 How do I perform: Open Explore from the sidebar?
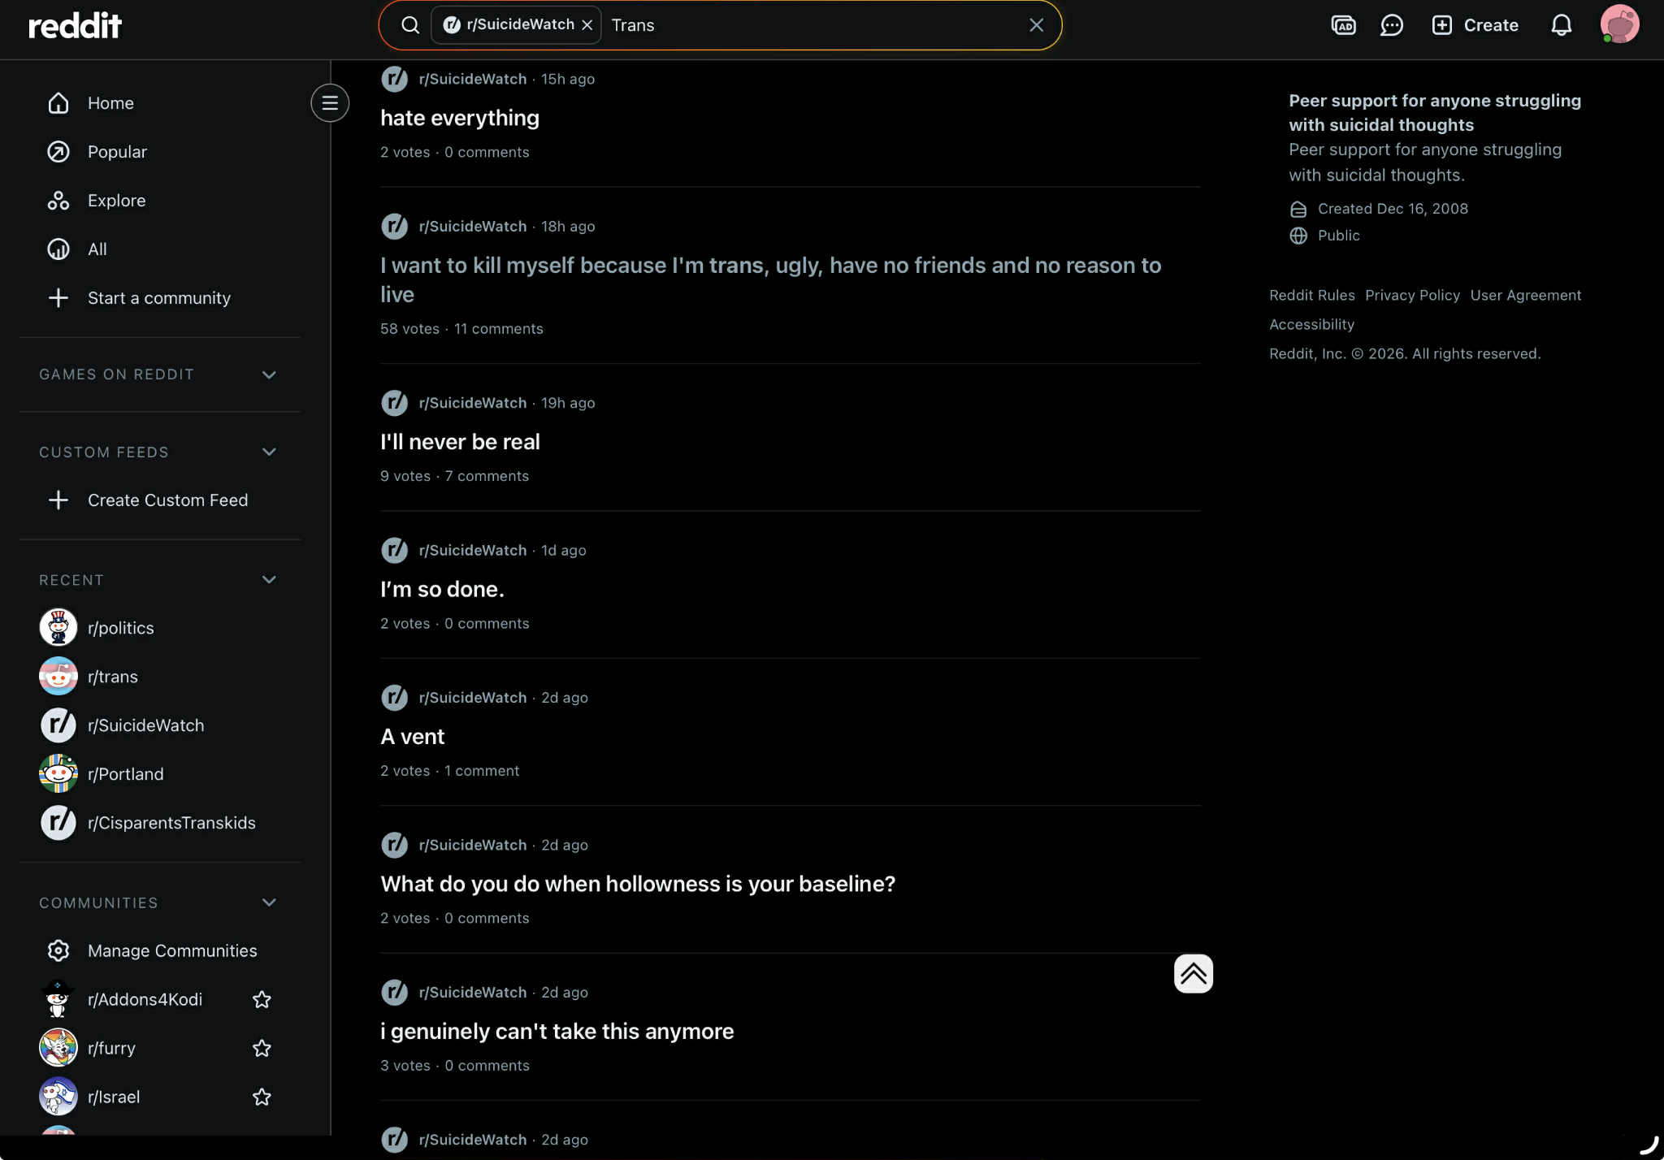[x=116, y=201]
